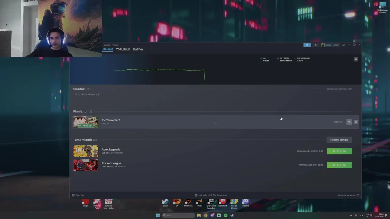Image resolution: width=390 pixels, height=219 pixels.
Task: Open the Yardım menu
Action: pyautogui.click(x=115, y=45)
